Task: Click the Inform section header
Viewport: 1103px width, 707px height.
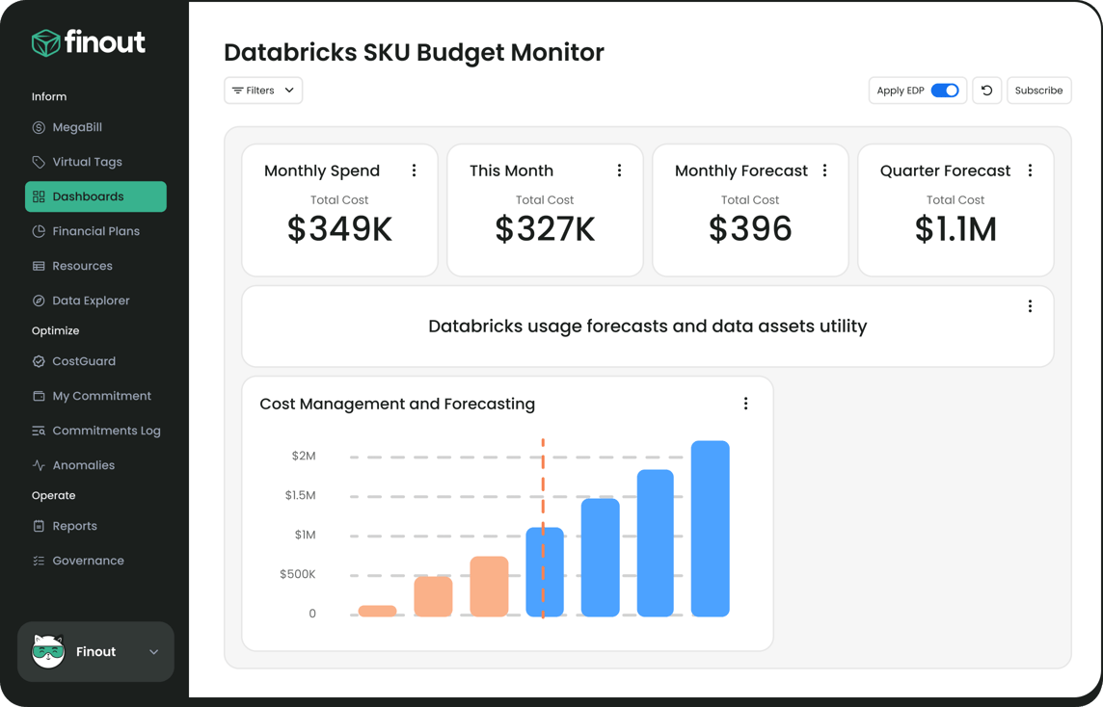Action: (x=49, y=97)
